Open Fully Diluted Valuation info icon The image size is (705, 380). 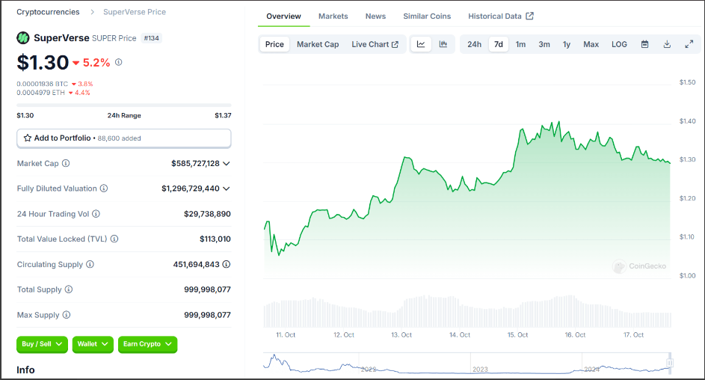pos(104,189)
